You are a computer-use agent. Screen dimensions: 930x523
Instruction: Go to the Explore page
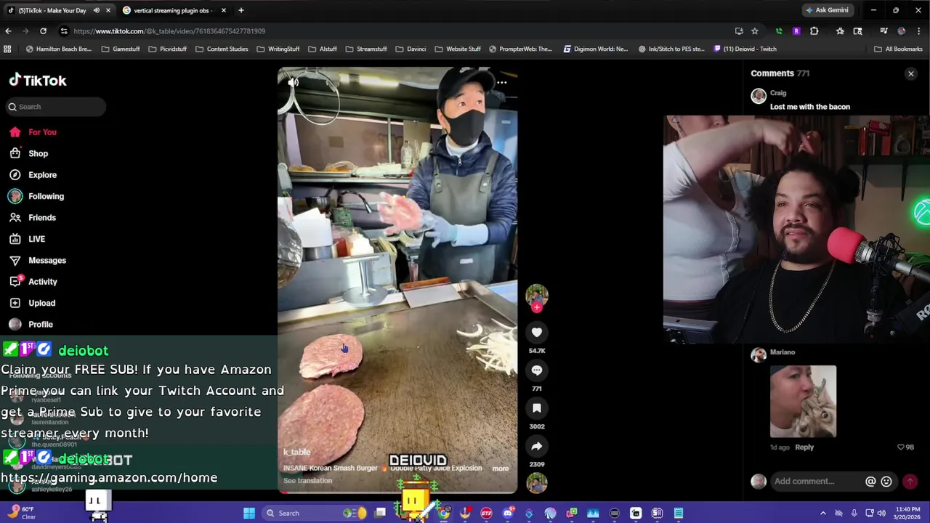(x=42, y=175)
